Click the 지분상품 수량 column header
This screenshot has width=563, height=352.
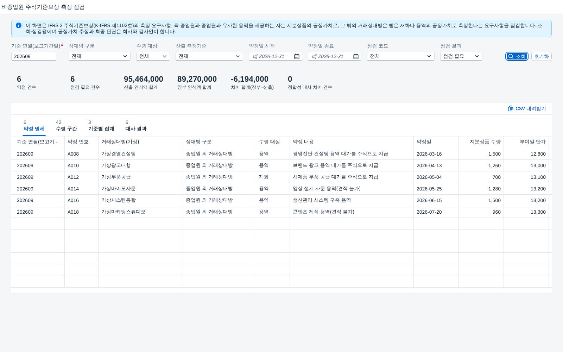coord(481,142)
